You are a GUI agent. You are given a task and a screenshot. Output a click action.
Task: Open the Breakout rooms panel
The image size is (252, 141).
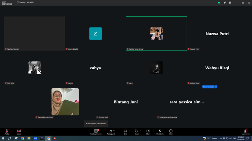tap(96, 132)
